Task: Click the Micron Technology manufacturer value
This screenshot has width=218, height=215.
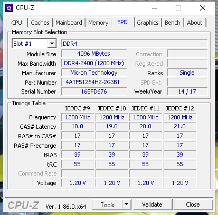Action: point(94,73)
